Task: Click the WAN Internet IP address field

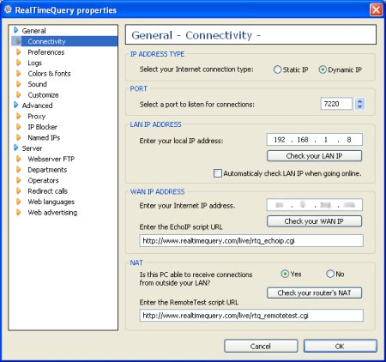Action: click(315, 205)
